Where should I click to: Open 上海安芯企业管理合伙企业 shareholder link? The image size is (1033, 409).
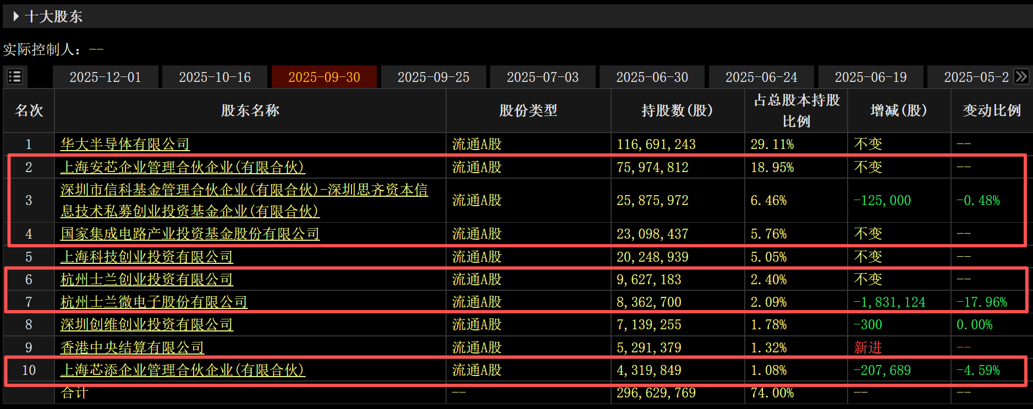tap(183, 167)
